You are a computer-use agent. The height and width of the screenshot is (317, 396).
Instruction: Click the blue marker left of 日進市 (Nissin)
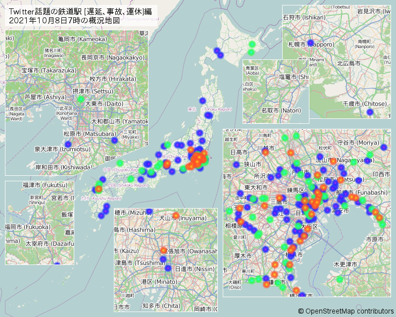click(168, 268)
